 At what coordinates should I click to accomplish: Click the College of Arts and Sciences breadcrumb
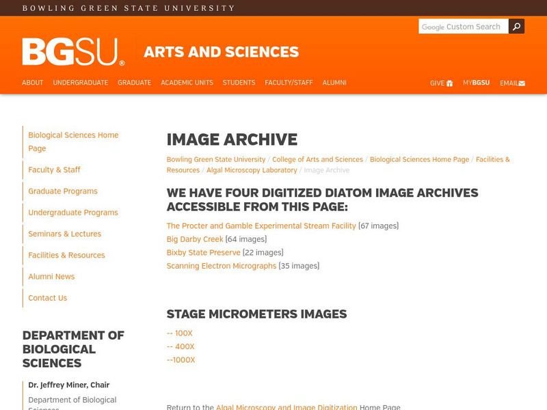[x=316, y=159]
